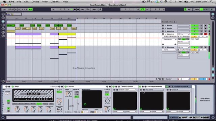
Task: Open the Live Device Browser sidebar icon
Action: point(3,18)
